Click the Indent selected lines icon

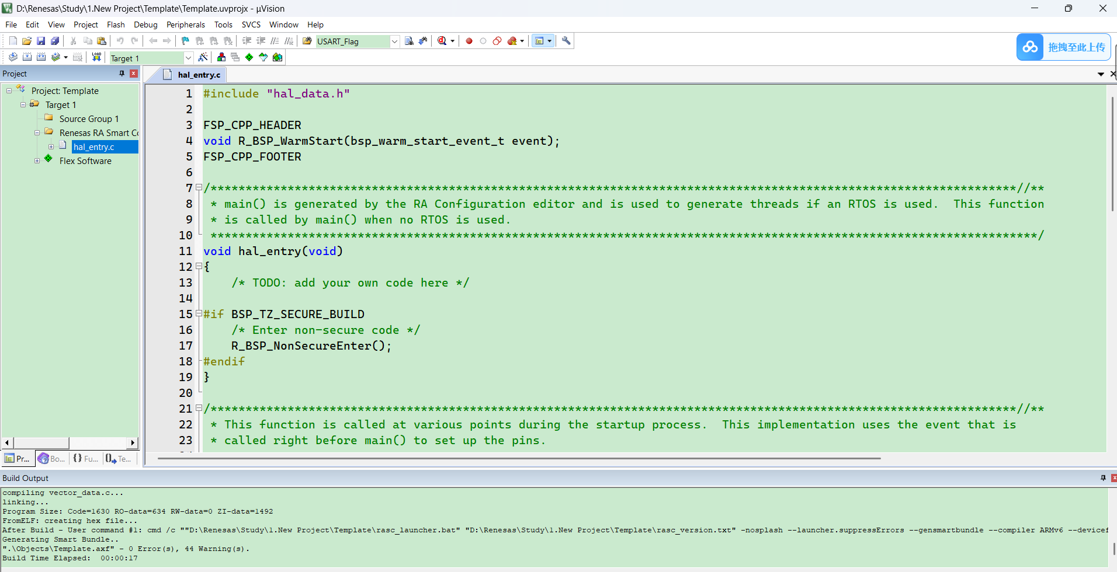247,41
